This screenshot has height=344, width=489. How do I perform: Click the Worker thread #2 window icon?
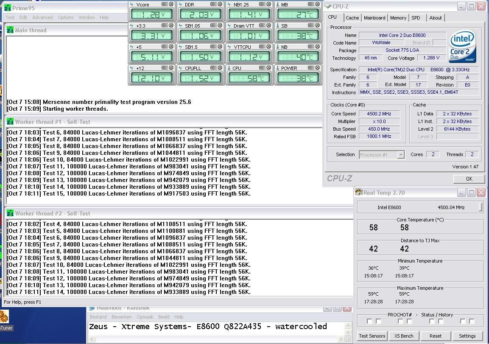pos(10,213)
